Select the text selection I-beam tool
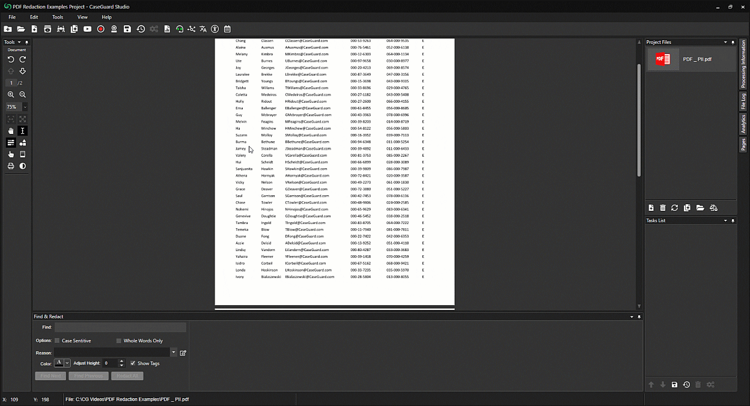This screenshot has width=750, height=406. click(x=22, y=130)
